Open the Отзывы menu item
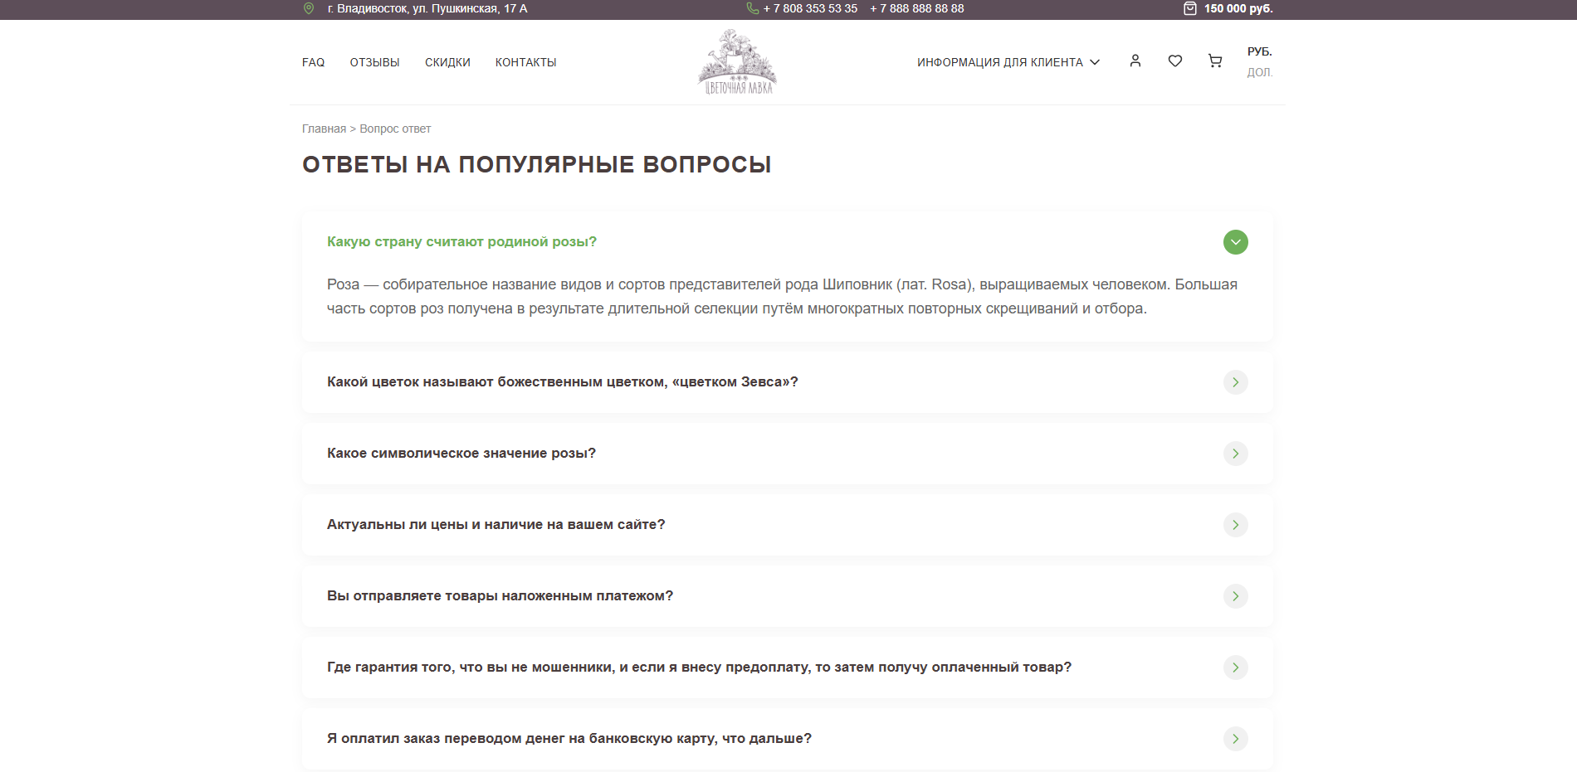The image size is (1577, 772). tap(374, 62)
